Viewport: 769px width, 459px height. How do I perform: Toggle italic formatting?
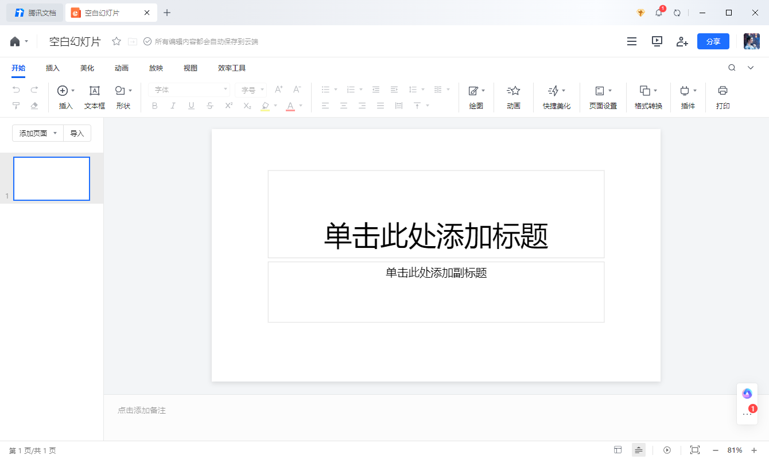(173, 106)
